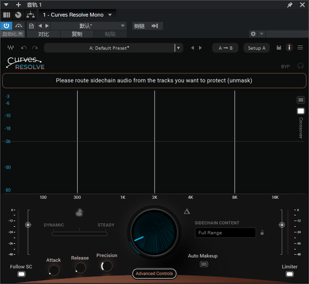Viewport: 309px width, 284px height.
Task: Click the 粘贴 paste button
Action: (x=110, y=34)
